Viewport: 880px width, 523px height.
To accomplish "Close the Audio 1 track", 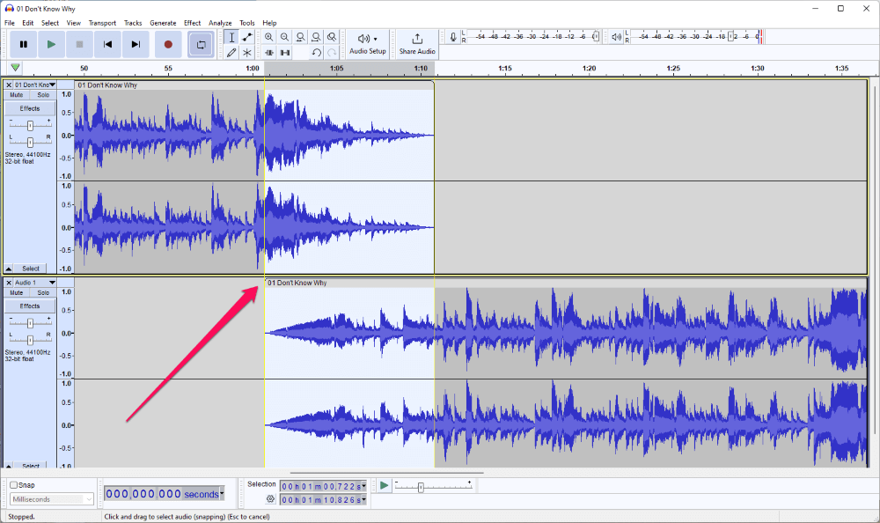I will [9, 283].
